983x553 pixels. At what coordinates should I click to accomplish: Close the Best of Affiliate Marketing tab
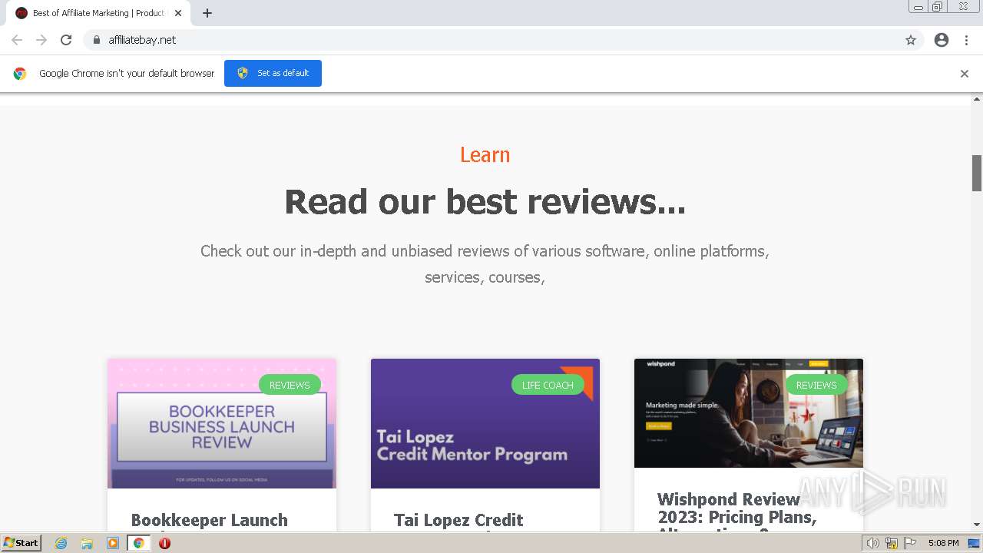pos(178,13)
